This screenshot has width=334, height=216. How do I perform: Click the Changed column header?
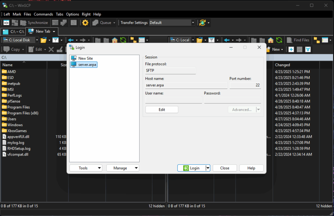click(296, 65)
